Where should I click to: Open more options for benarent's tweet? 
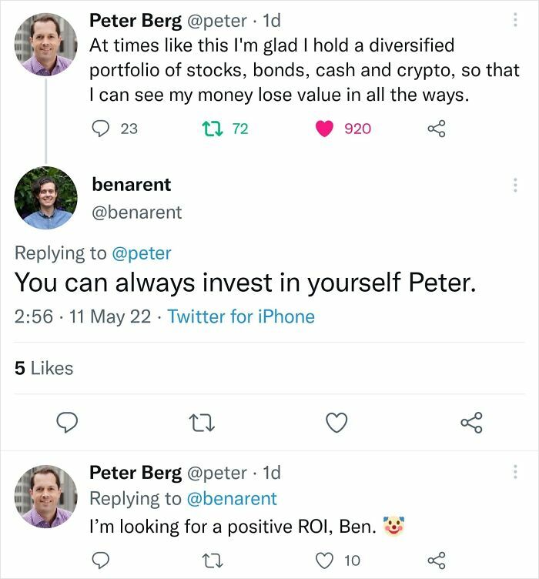point(514,185)
